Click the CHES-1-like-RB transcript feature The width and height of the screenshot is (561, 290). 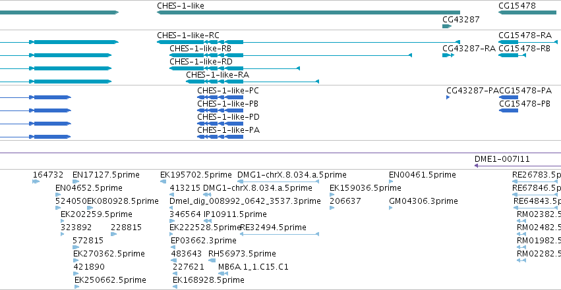coord(291,55)
